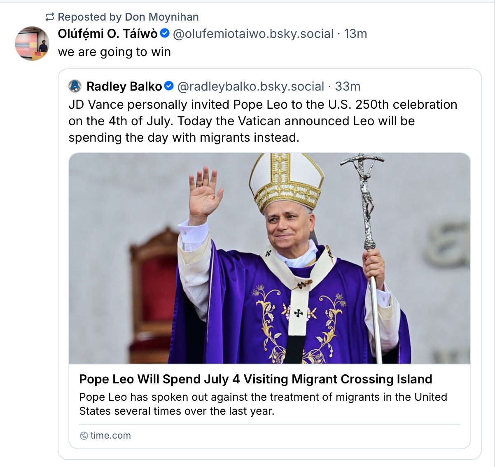Click the "Pope Leo Will Spend July 4" headline
The image size is (495, 467).
255,379
